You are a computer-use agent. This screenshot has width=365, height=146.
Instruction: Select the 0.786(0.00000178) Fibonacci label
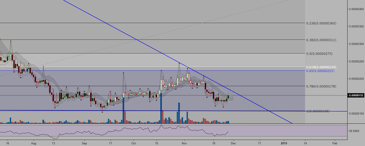pos(321,86)
